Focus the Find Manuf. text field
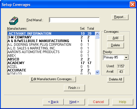The height and width of the screenshot is (109, 137). 74,20
